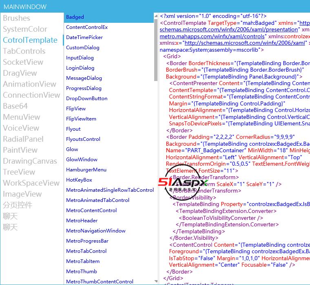Select MetroTabItem template
310x285 pixels.
click(x=109, y=261)
